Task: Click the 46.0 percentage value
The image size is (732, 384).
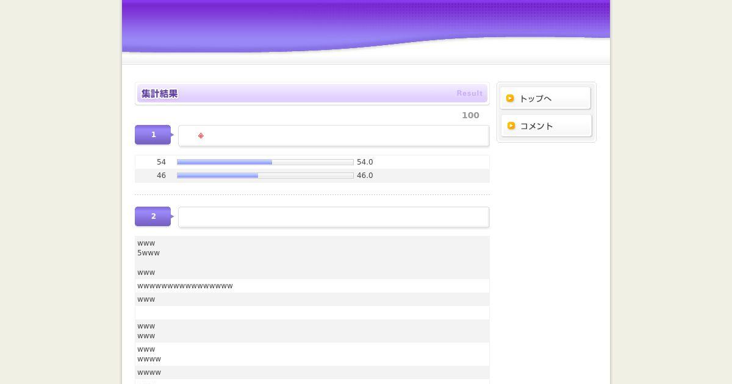Action: click(365, 176)
